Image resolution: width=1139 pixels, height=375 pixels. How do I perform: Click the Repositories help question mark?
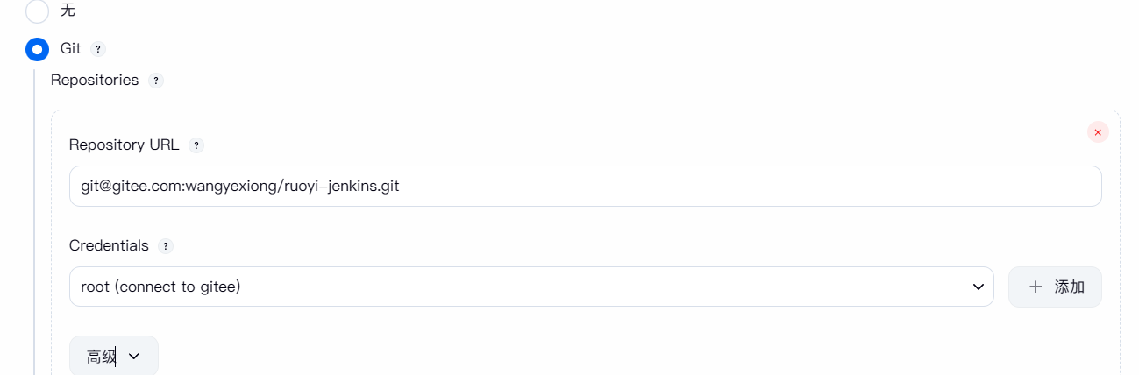click(156, 81)
